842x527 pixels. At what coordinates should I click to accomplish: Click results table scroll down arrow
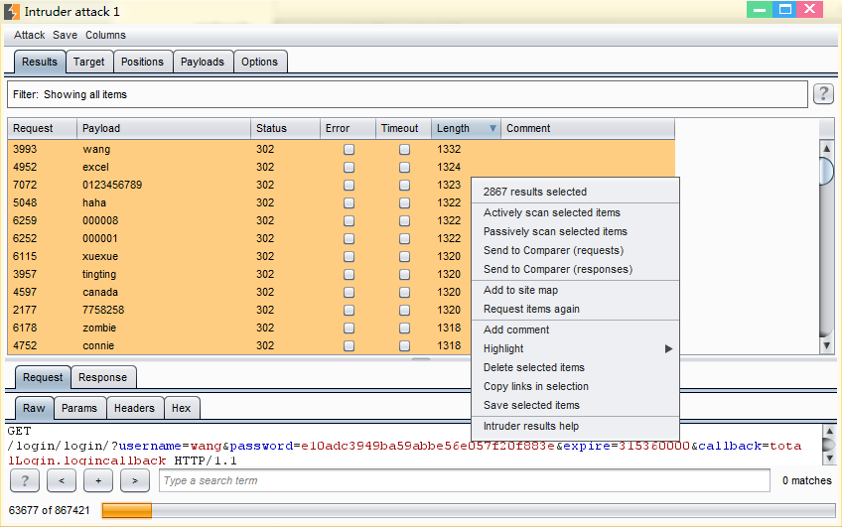[826, 346]
